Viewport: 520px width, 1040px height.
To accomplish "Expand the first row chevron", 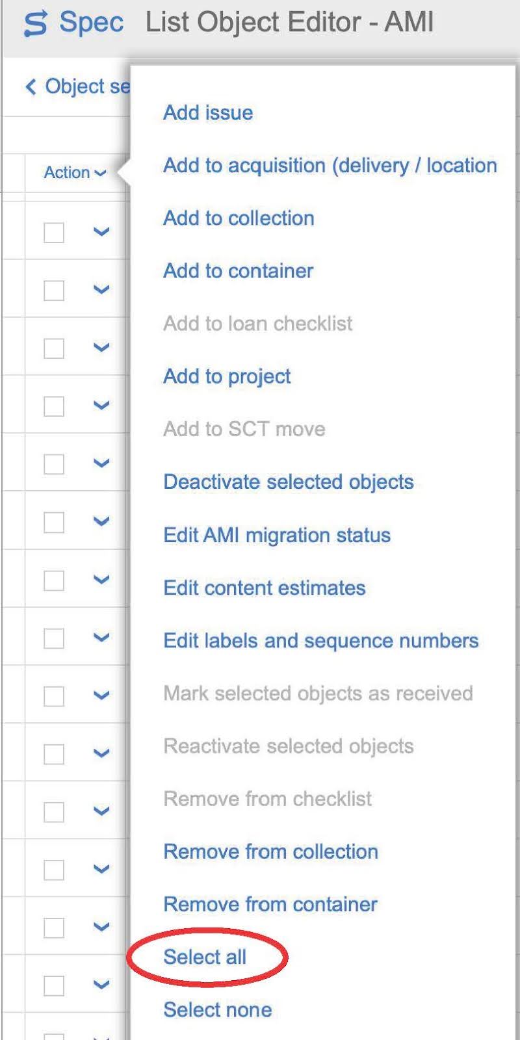I will (101, 232).
